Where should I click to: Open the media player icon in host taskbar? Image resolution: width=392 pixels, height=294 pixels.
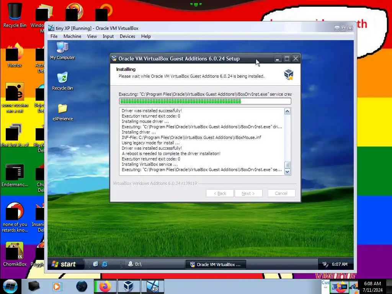pos(57,286)
